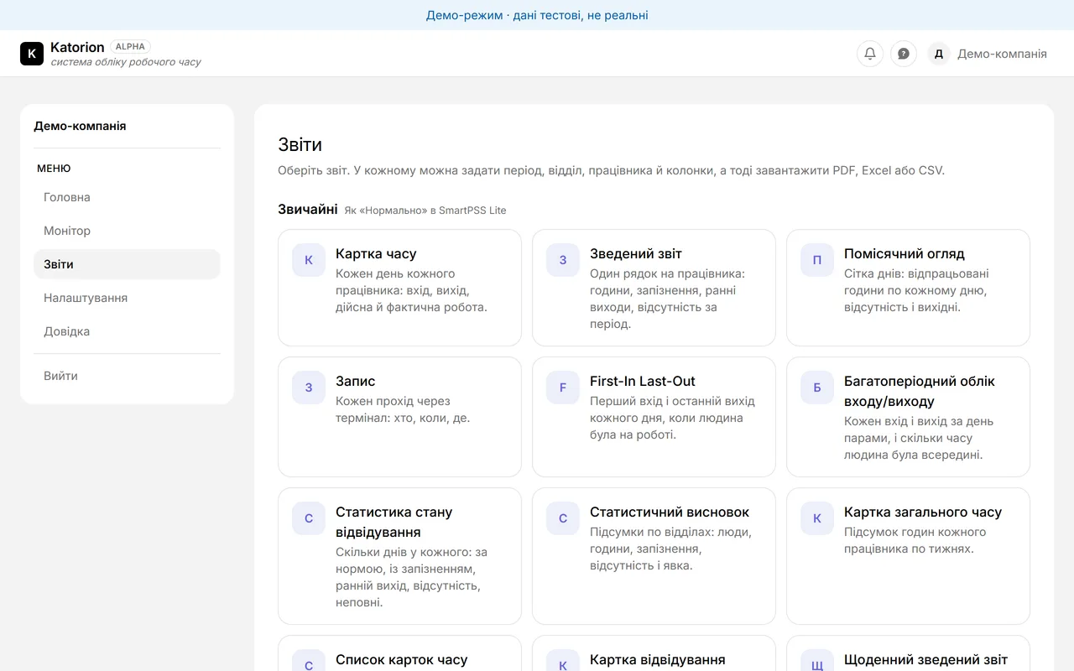Open the Зведений звіт report
Viewport: 1074px width, 671px height.
tap(654, 288)
